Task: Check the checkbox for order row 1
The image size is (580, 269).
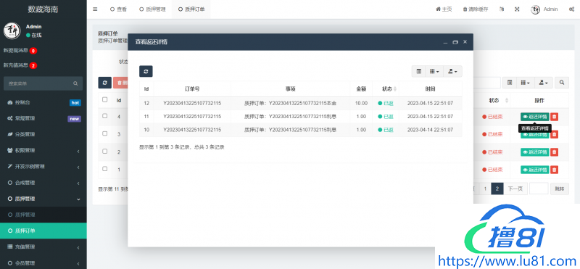Action: (x=104, y=168)
